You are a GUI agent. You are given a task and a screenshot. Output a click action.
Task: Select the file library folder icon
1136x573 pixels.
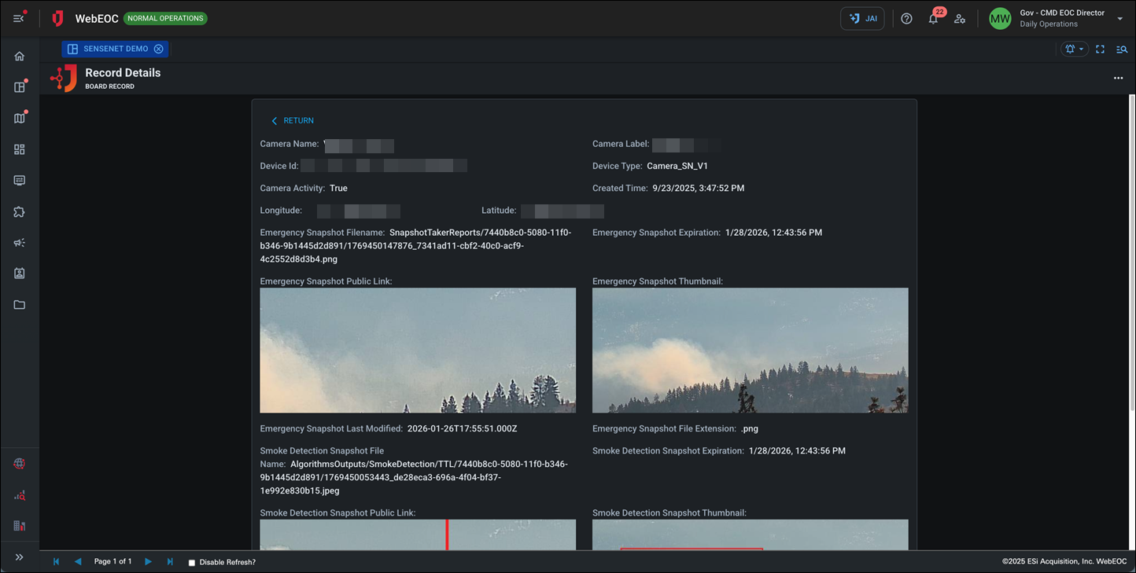pyautogui.click(x=20, y=304)
